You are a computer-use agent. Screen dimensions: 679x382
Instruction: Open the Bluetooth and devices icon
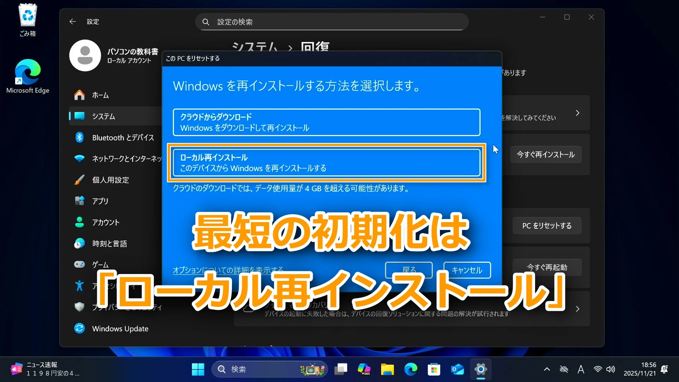point(80,138)
